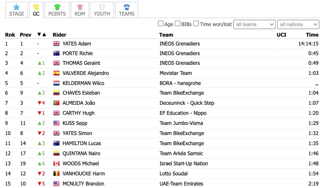Open the all teams dropdown
324x188 pixels.
tap(254, 24)
